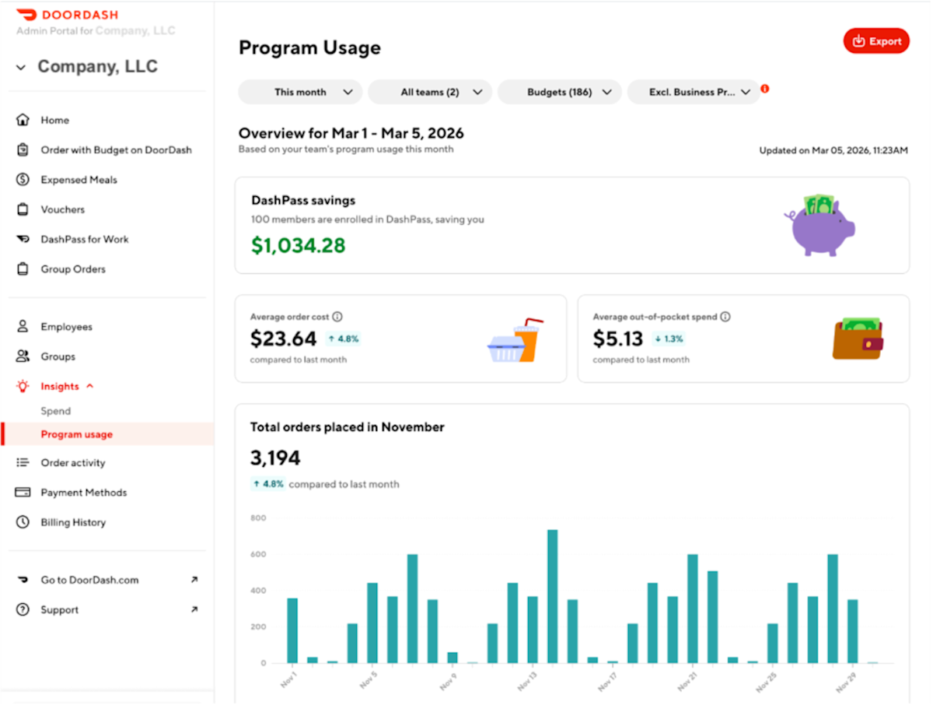This screenshot has height=716, width=933.
Task: Click the Updated on Mar 05, 2026 timestamp
Action: click(833, 150)
